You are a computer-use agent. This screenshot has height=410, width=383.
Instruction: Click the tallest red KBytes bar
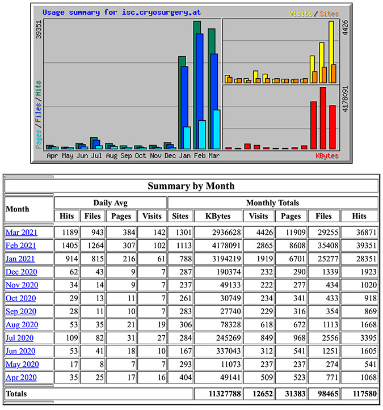pos(323,118)
